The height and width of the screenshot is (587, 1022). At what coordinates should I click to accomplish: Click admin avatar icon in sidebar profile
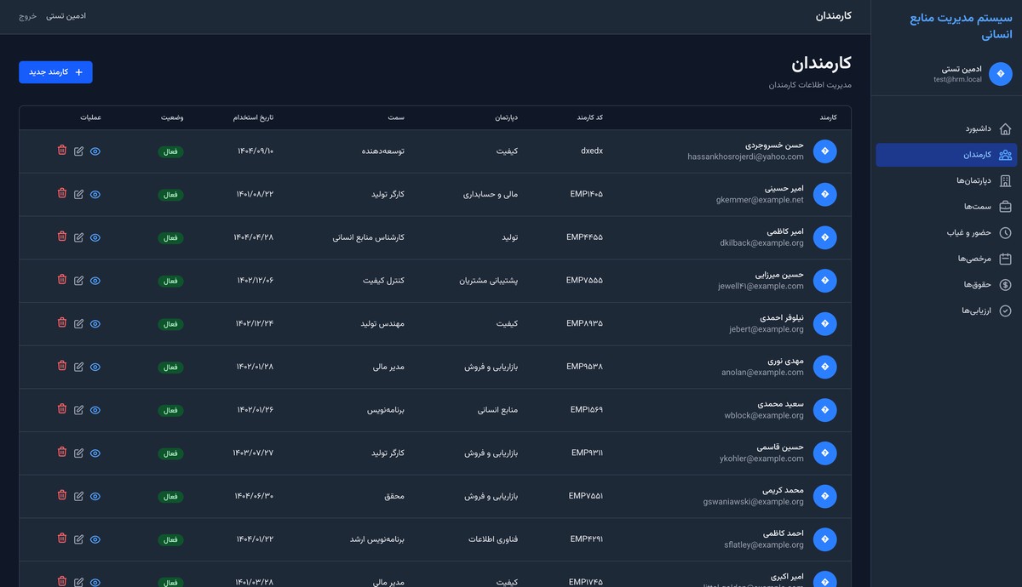coord(1000,74)
